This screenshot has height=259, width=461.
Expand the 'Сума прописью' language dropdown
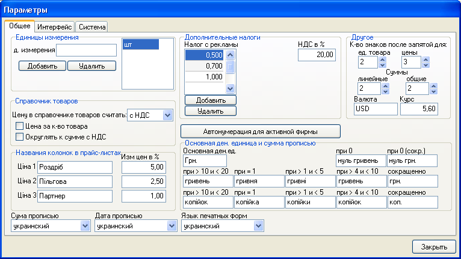pos(84,226)
